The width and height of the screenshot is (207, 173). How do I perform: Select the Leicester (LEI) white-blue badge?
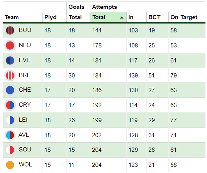tap(10, 120)
